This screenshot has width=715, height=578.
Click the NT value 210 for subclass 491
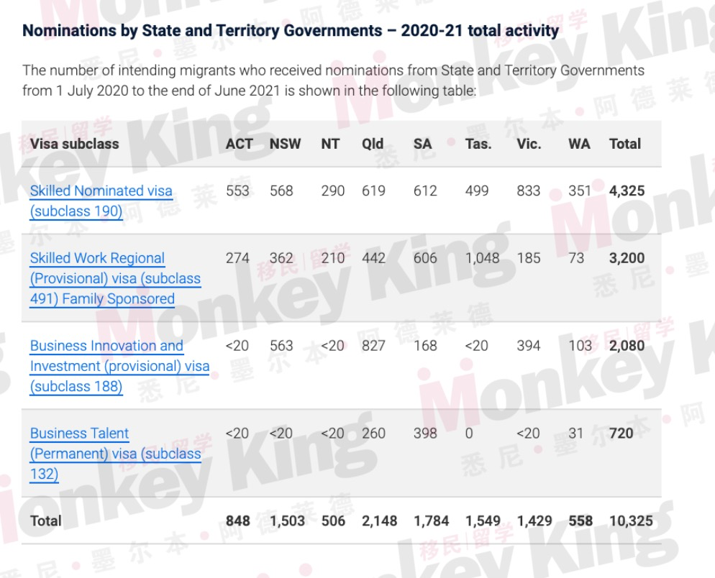click(x=333, y=258)
